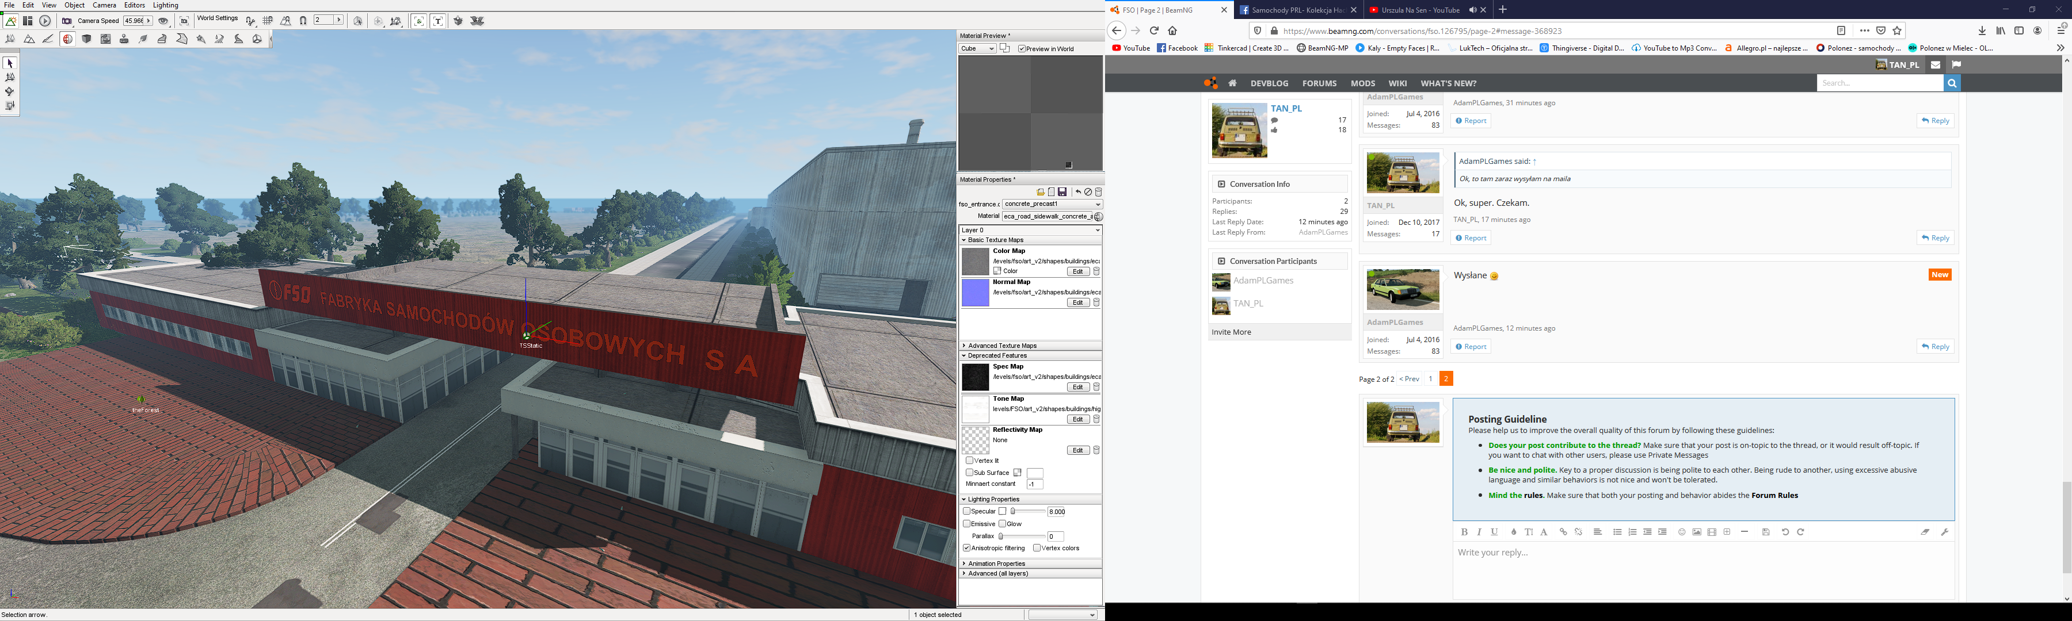
Task: Open the Editors menu
Action: click(134, 5)
